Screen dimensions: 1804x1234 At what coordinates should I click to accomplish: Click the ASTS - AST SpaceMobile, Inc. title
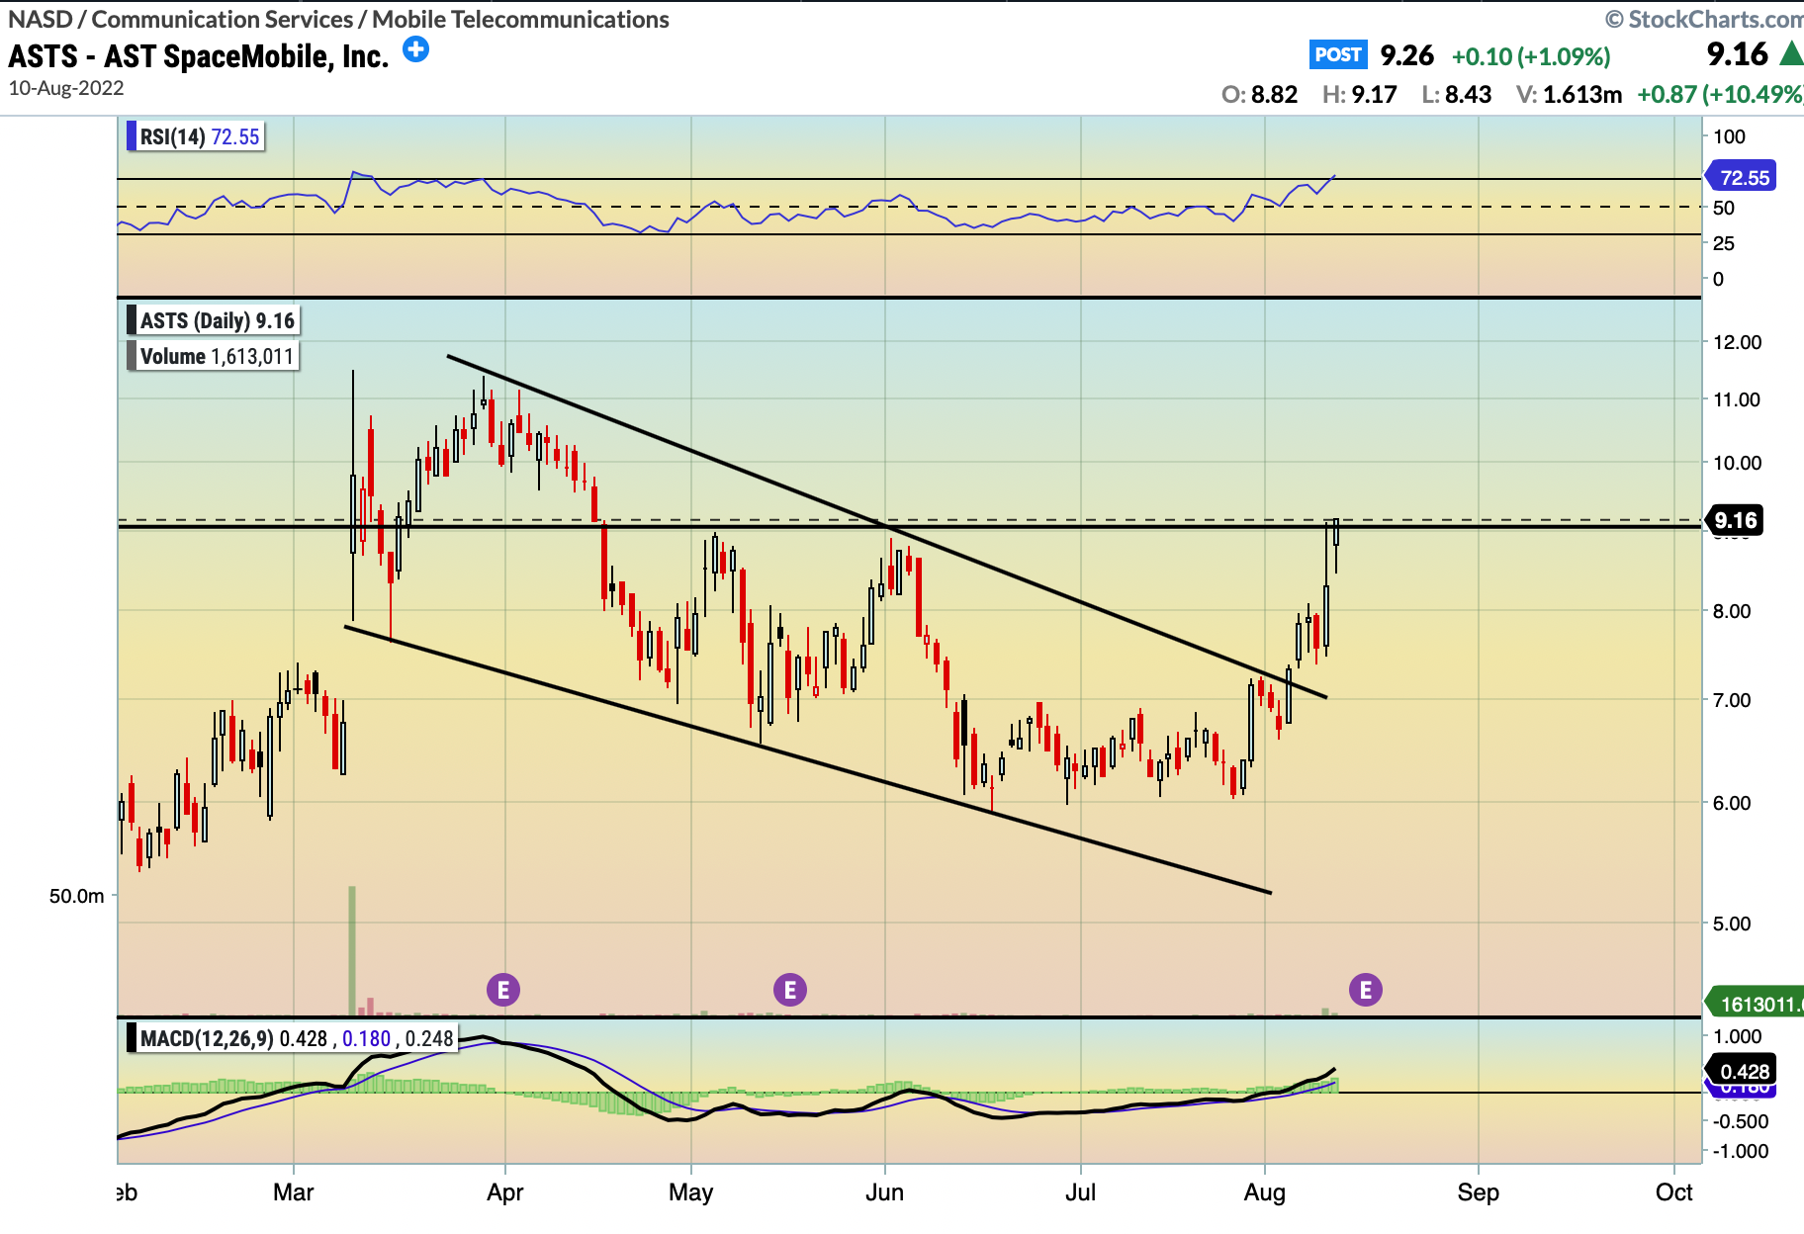coord(199,56)
